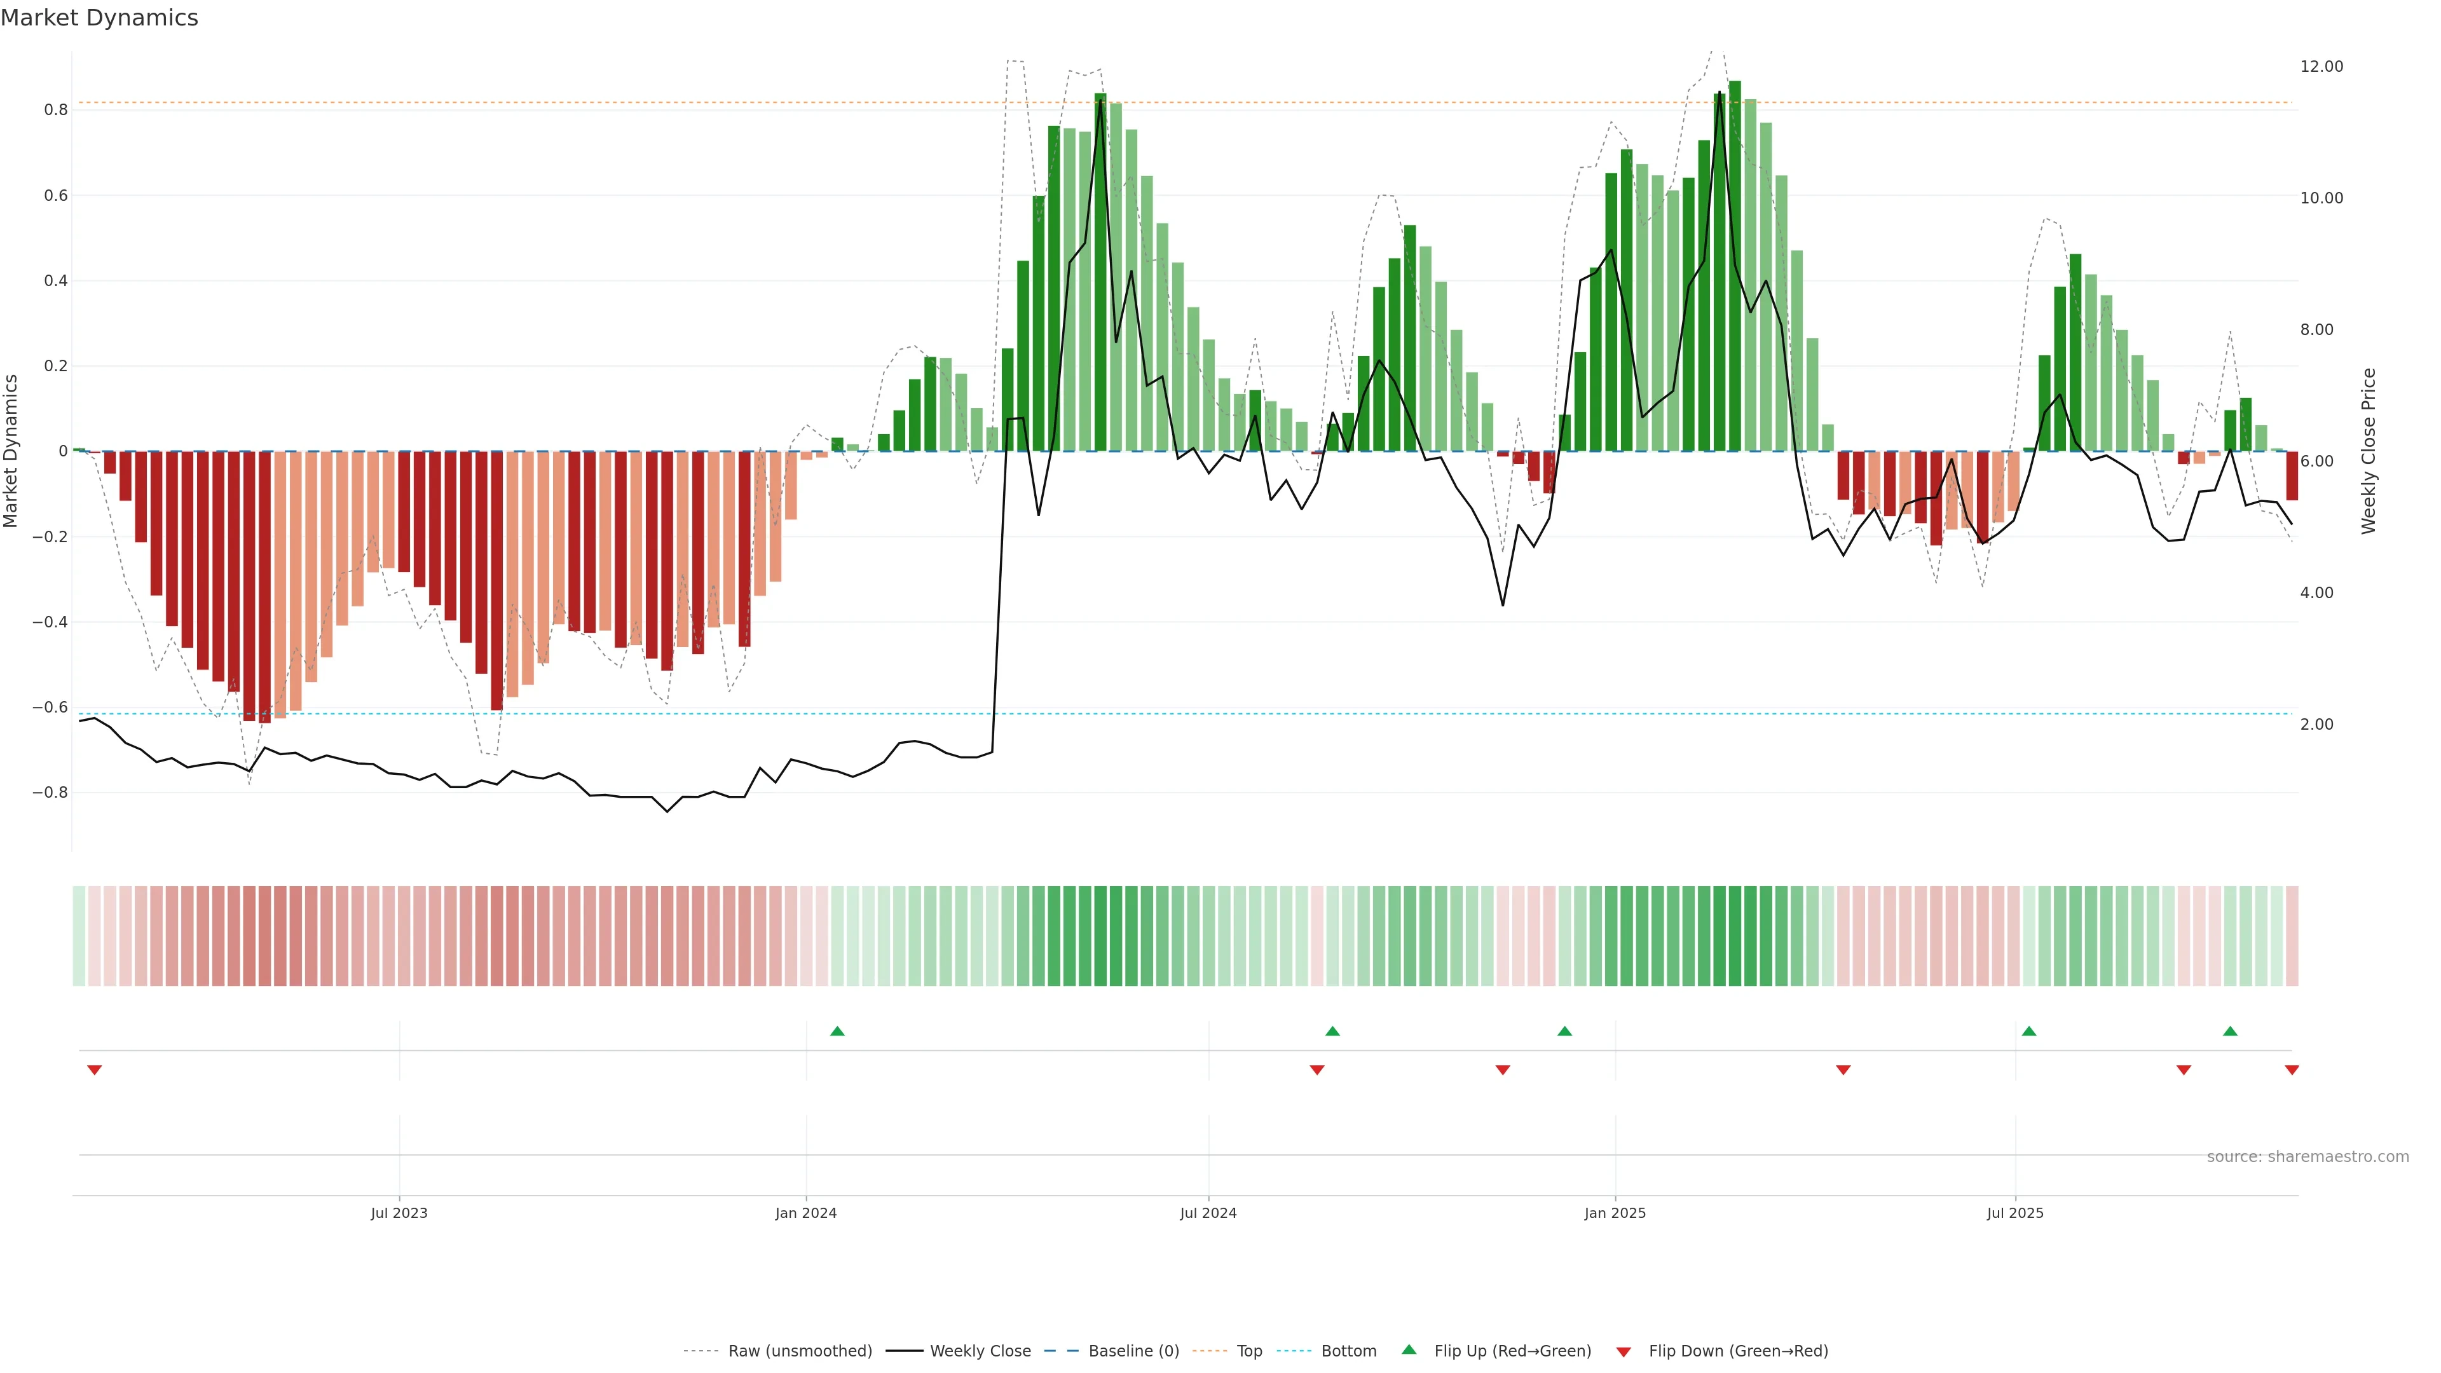Toggle the Top threshold legend entry
This screenshot has width=2441, height=1373.
pos(1249,1351)
